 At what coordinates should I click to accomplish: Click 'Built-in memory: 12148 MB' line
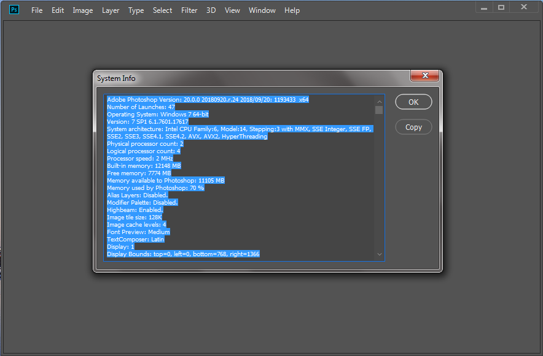point(144,165)
